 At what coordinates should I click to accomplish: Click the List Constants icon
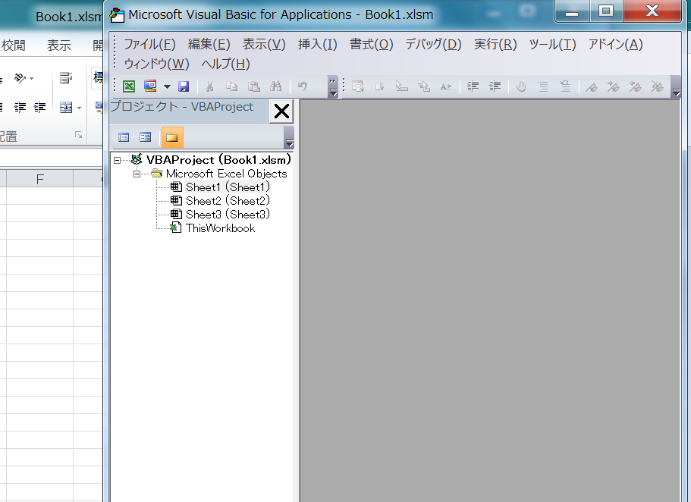(x=380, y=86)
